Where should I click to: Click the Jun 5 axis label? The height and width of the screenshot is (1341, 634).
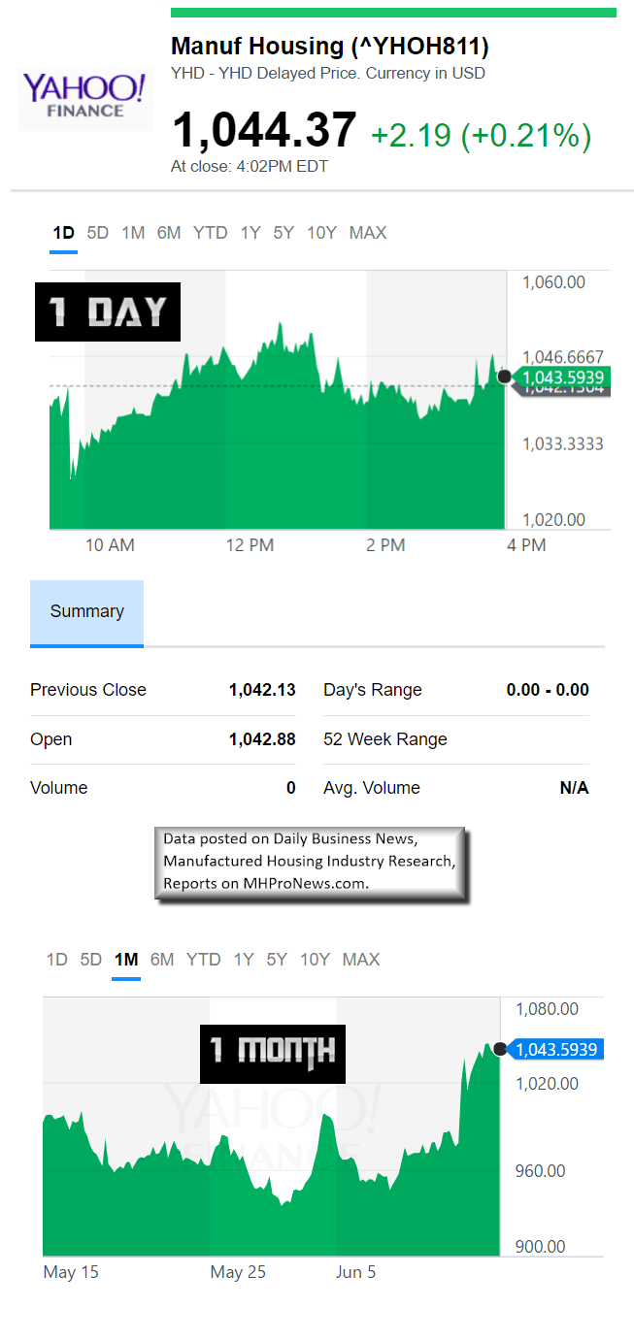[x=356, y=1272]
